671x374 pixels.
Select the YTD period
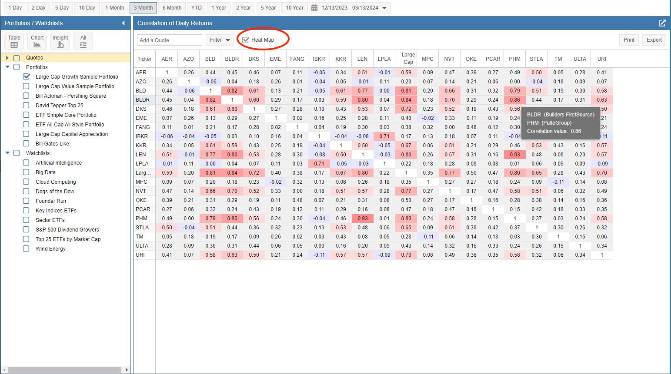[x=197, y=8]
